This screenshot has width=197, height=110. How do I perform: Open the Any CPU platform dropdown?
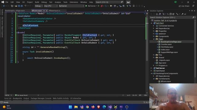pos(50,6)
